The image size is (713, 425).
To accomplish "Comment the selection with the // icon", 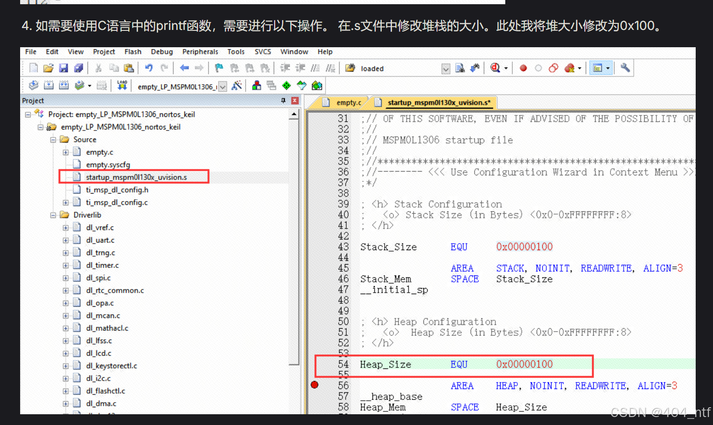I will [315, 68].
